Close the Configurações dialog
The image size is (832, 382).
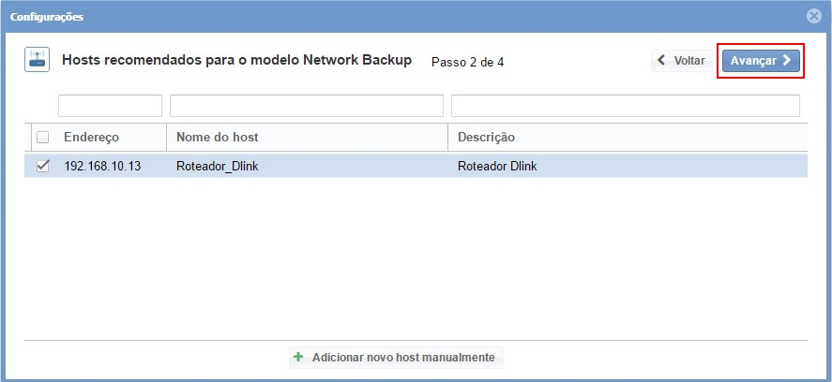coord(813,16)
